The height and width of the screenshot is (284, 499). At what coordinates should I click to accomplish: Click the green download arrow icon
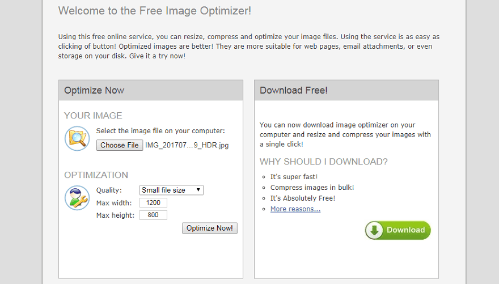[374, 230]
